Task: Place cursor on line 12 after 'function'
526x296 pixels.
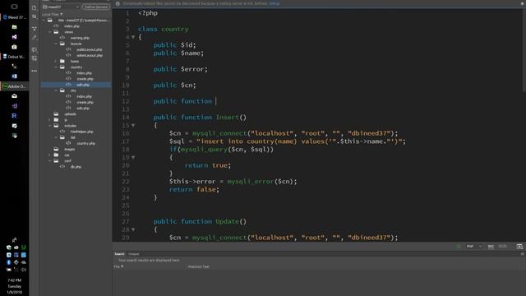Action: pyautogui.click(x=215, y=101)
